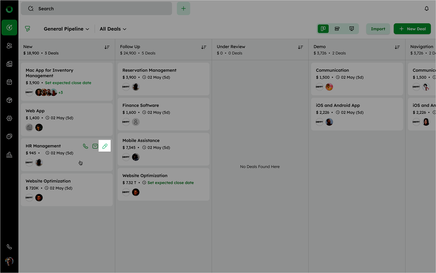Set expected close date for Mac App deal
This screenshot has width=436, height=273.
tap(68, 83)
